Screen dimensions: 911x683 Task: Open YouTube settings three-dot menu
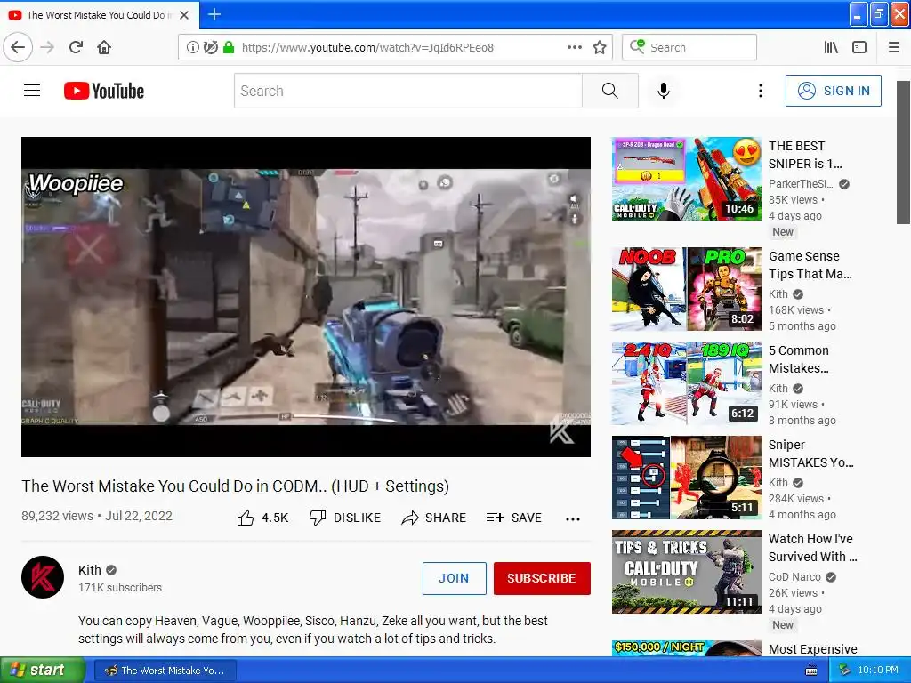tap(760, 91)
